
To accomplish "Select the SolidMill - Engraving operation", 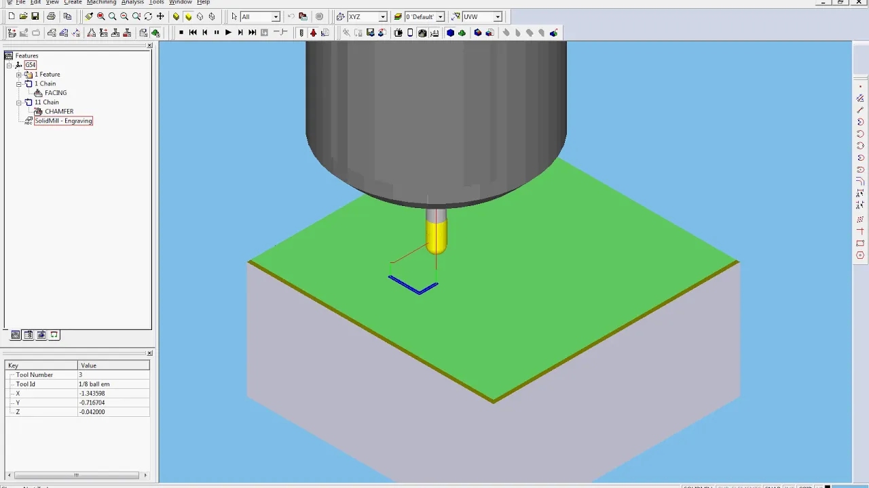I will point(63,121).
